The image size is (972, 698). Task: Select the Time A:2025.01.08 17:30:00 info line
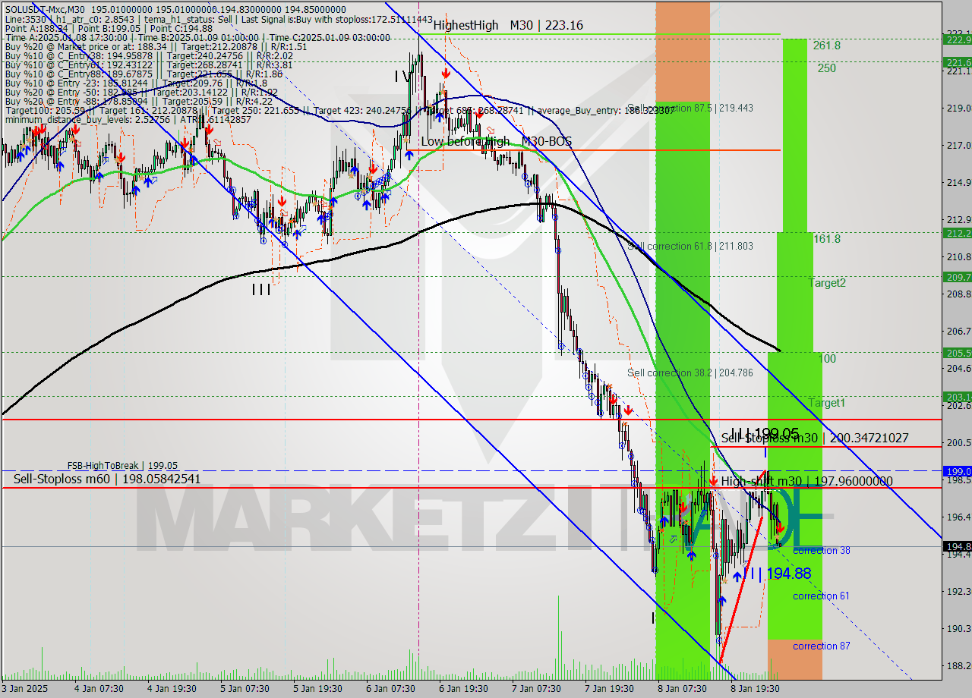197,38
